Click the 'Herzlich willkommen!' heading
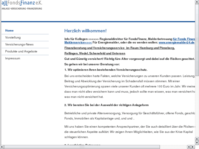199x149 pixels. click(85, 31)
